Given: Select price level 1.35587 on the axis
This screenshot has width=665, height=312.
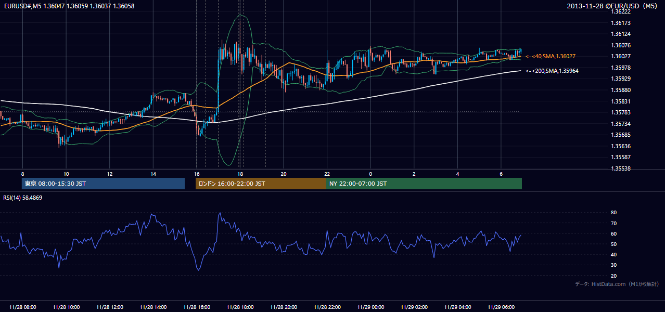Looking at the screenshot, I should point(621,157).
